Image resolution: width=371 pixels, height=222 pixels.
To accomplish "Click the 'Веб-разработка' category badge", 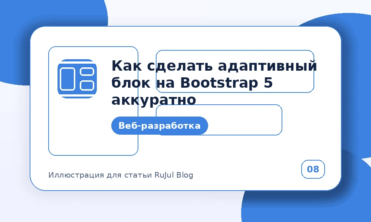I will click(160, 125).
